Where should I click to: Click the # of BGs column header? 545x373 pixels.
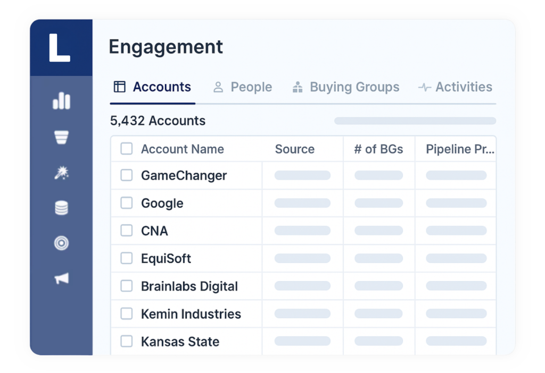click(378, 149)
